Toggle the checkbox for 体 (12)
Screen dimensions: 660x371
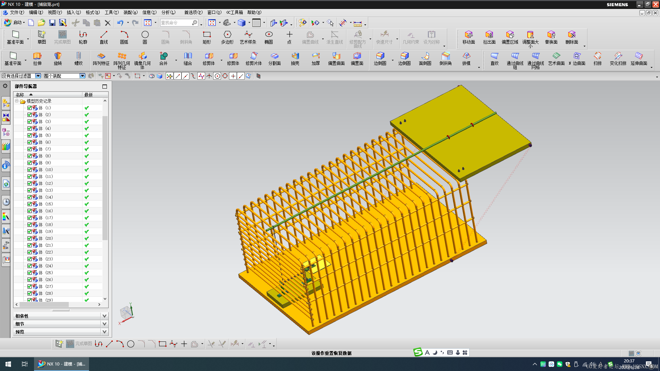(30, 183)
